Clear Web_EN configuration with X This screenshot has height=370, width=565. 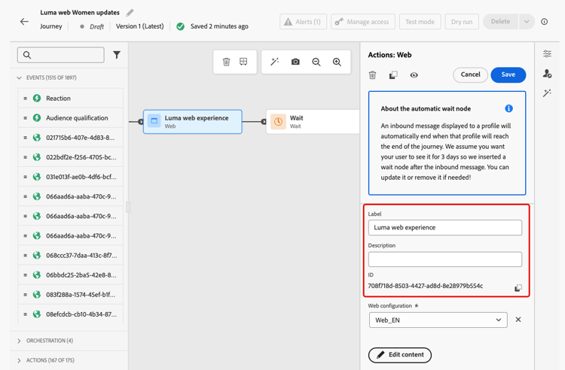point(518,320)
